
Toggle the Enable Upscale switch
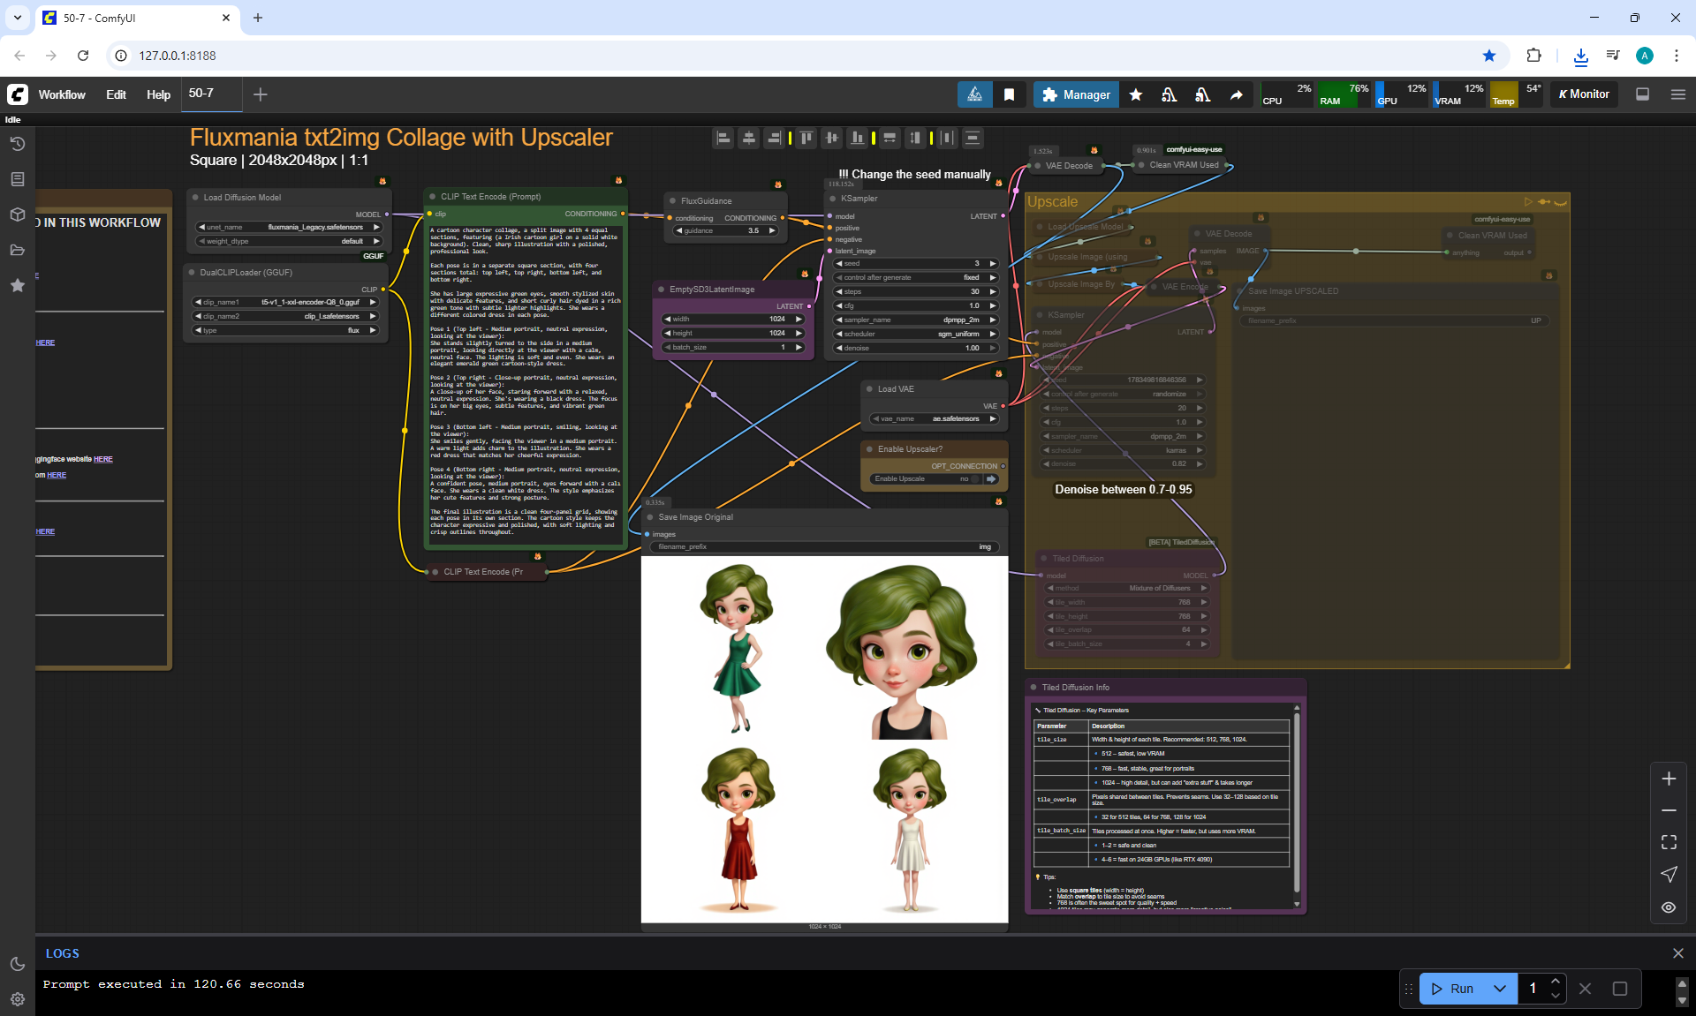click(975, 479)
